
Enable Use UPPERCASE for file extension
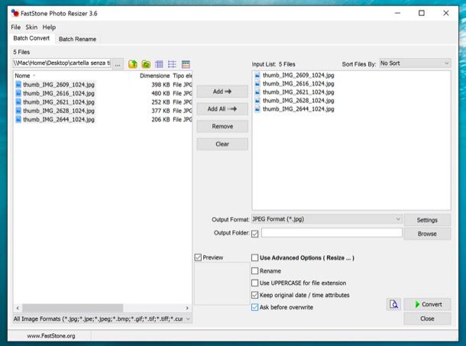(x=254, y=283)
